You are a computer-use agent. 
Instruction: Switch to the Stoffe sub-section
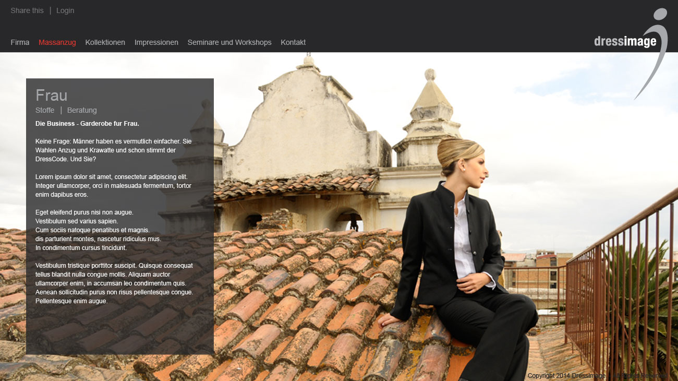click(45, 110)
